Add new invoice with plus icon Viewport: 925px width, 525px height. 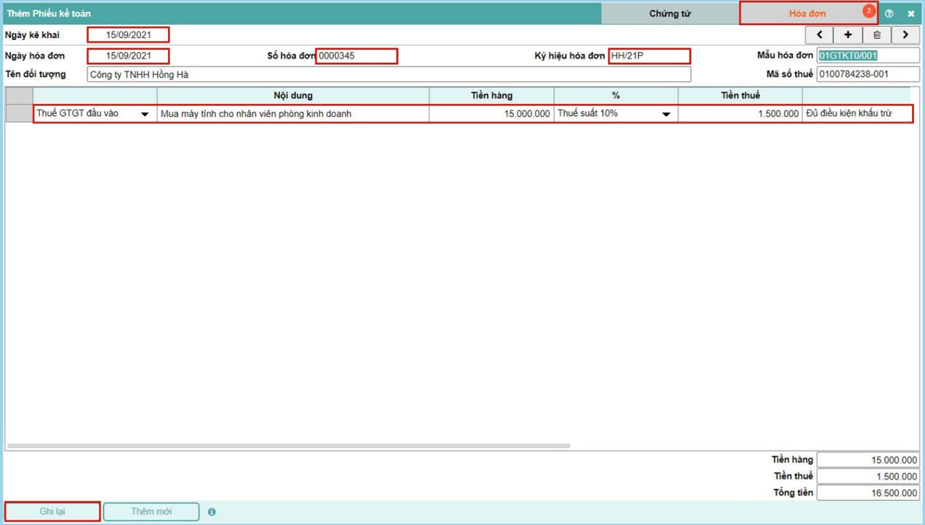848,35
